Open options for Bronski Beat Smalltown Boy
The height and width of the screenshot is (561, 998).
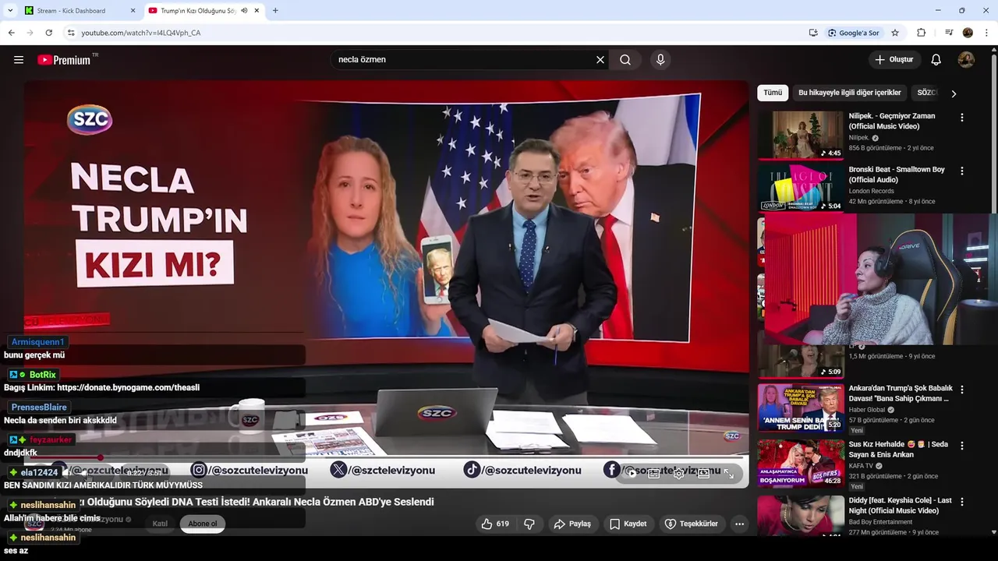pyautogui.click(x=961, y=171)
